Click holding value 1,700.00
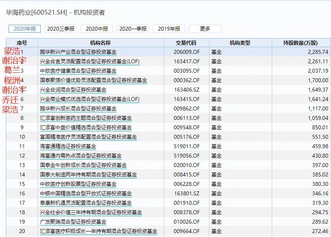Viewport: 331px width, 237px height. [x=318, y=81]
